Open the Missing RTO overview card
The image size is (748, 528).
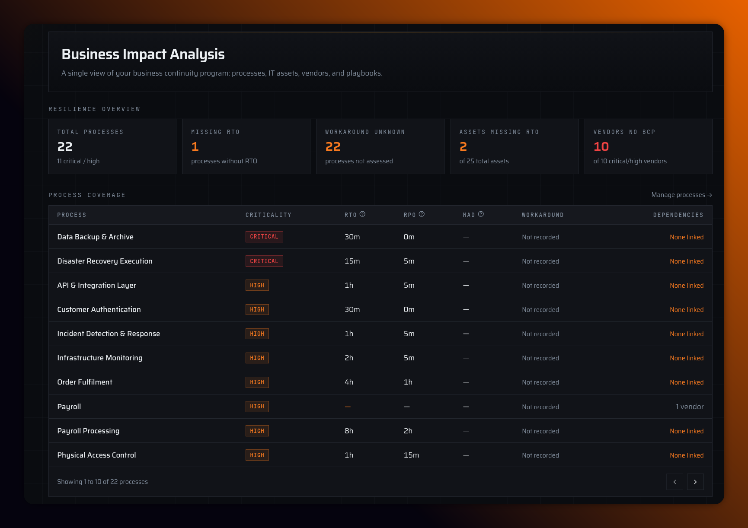click(x=246, y=146)
